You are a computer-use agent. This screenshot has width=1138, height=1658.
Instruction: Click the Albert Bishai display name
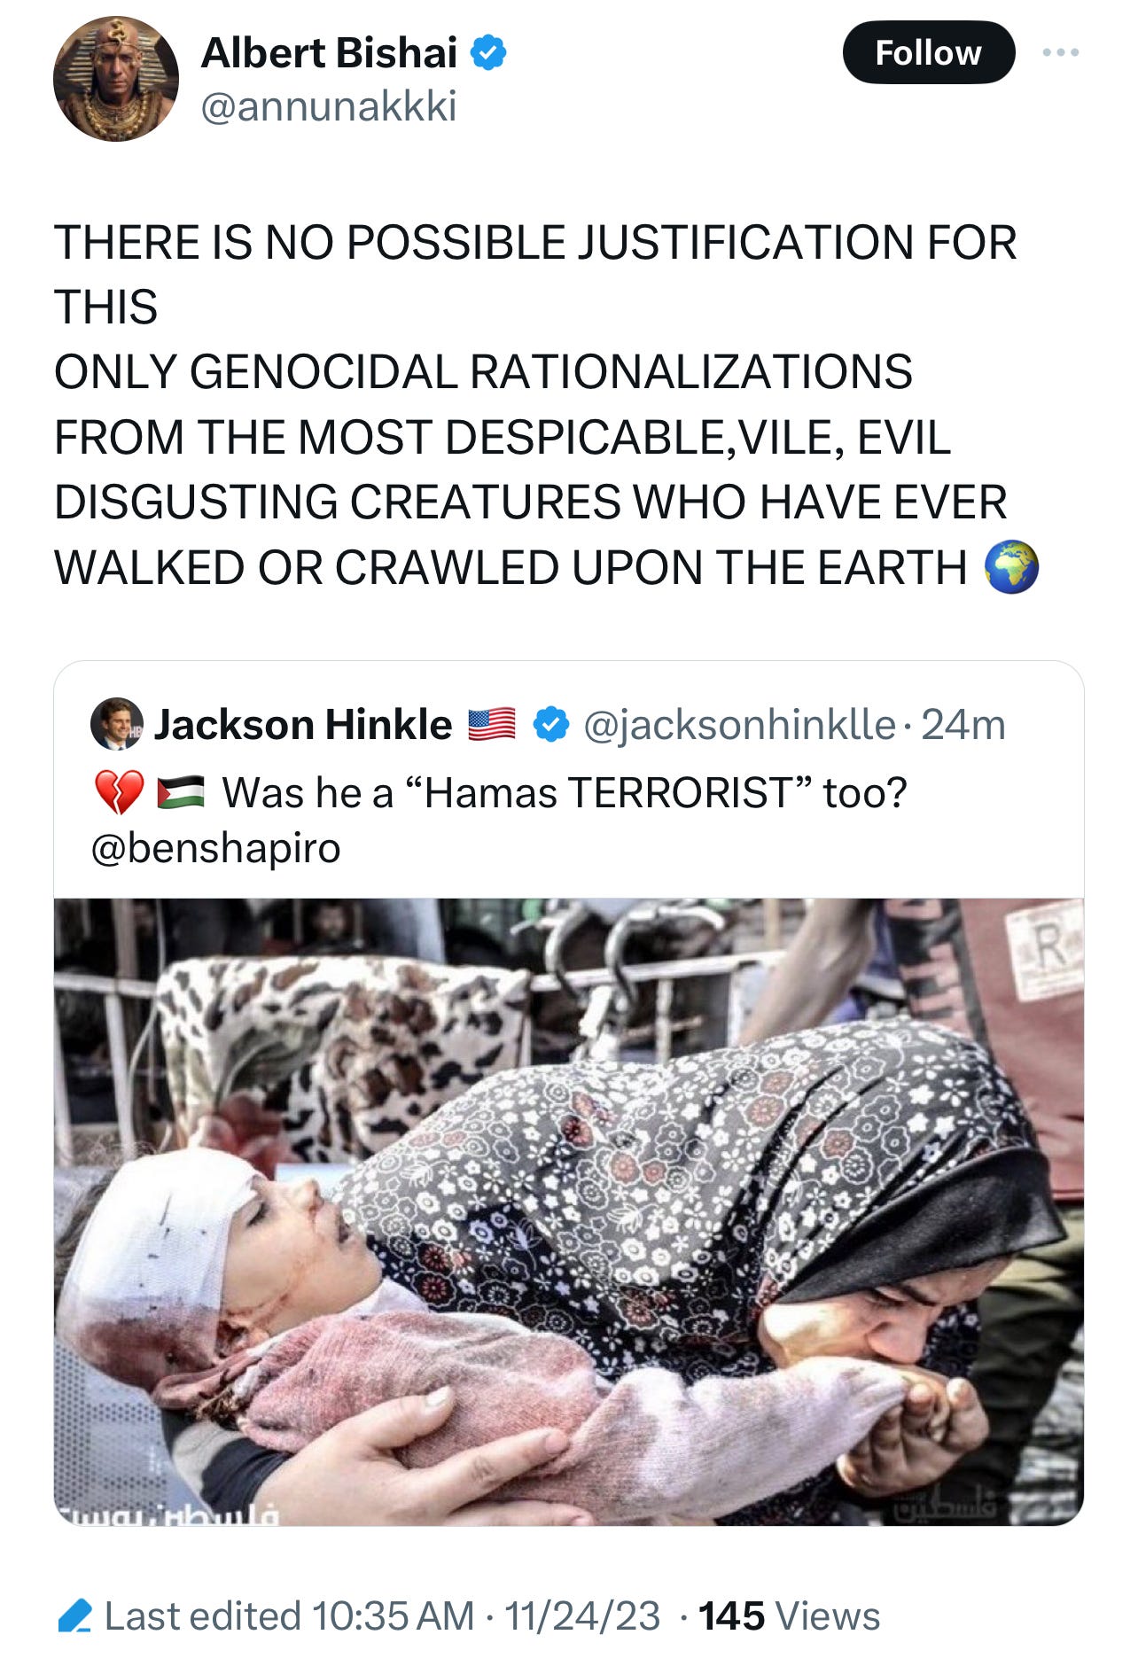(330, 53)
